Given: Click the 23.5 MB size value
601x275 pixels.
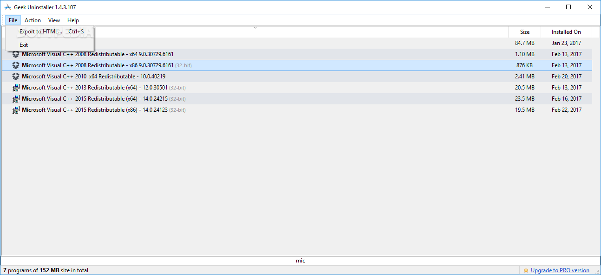Looking at the screenshot, I should tap(525, 99).
